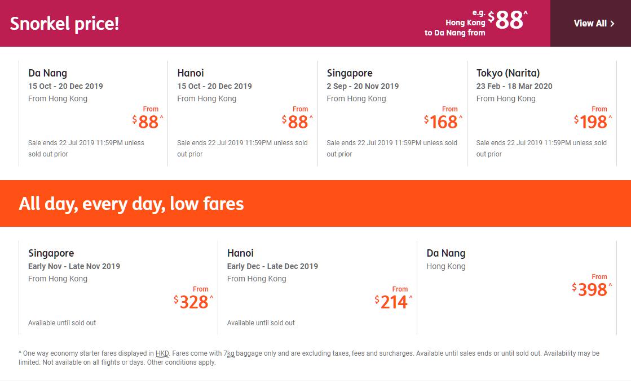Click the Da Nang 15 Oct - 20 Dec 2019 dates
631x381 pixels.
pyautogui.click(x=65, y=86)
